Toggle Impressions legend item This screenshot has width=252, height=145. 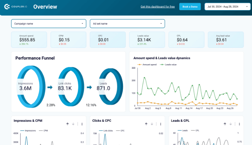(x=28, y=130)
